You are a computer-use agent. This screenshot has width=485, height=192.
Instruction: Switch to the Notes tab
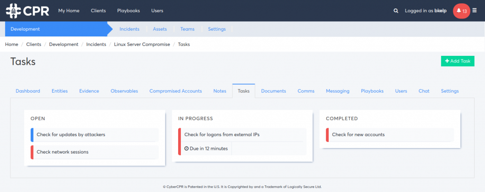(x=220, y=91)
